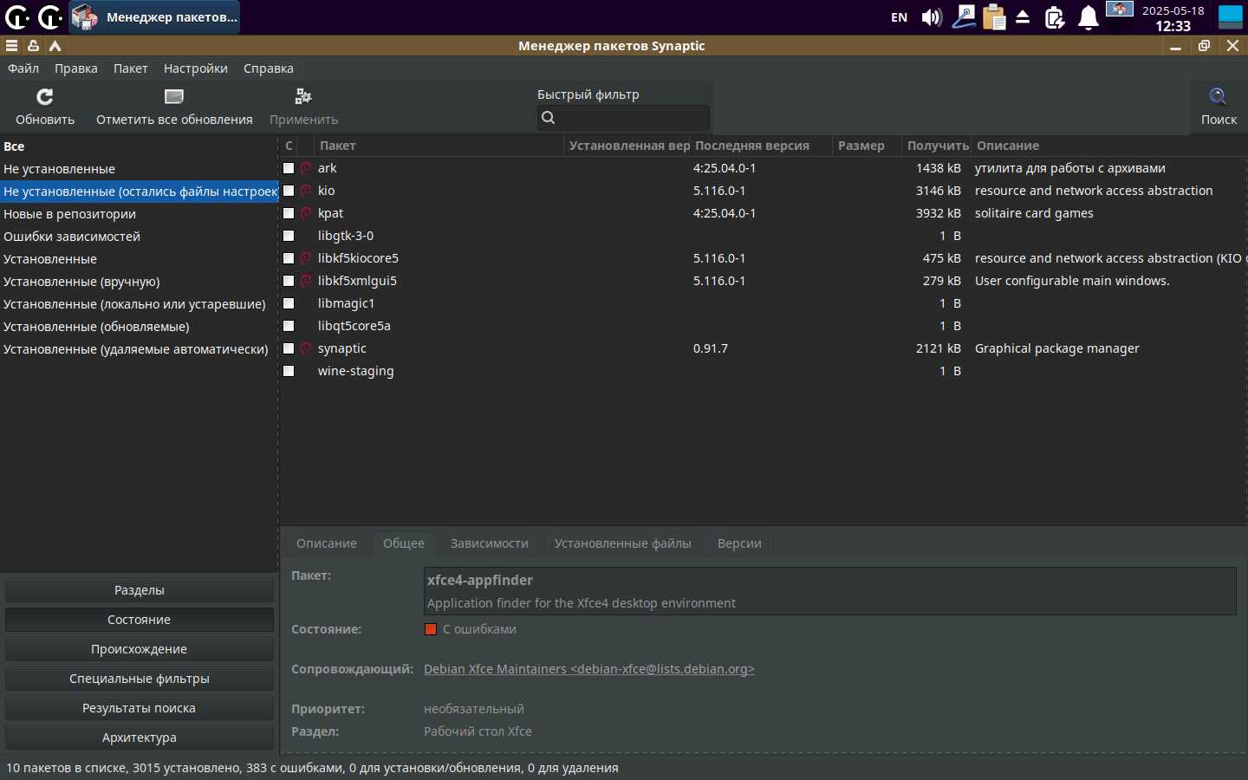
Task: Open the EN keyboard layout switcher
Action: [x=899, y=17]
